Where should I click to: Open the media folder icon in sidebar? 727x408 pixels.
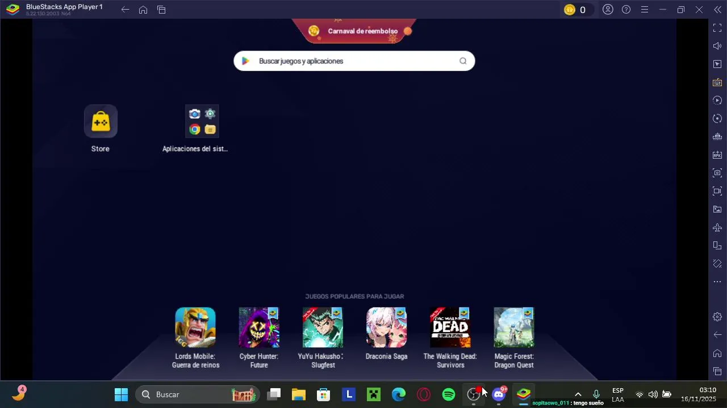[x=717, y=209]
